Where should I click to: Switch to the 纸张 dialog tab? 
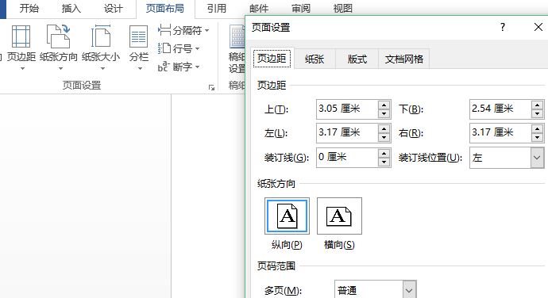point(315,59)
